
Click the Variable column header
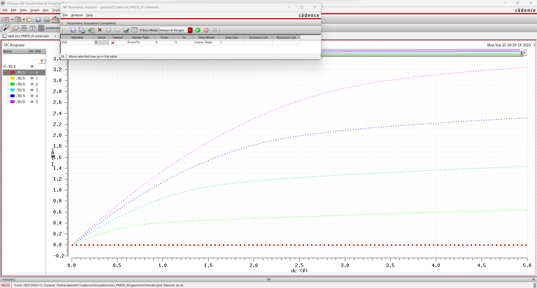(x=77, y=37)
